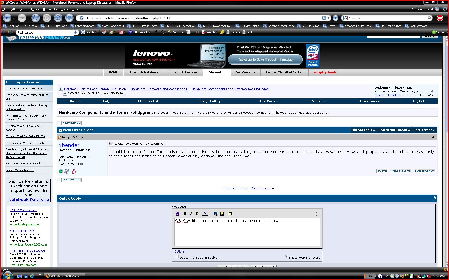The height and width of the screenshot is (280, 449).
Task: Click the browser Forward button
Action: click(x=22, y=18)
